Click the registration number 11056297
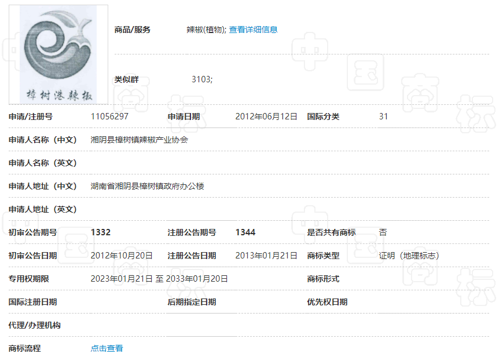The height and width of the screenshot is (357, 499). [x=109, y=116]
